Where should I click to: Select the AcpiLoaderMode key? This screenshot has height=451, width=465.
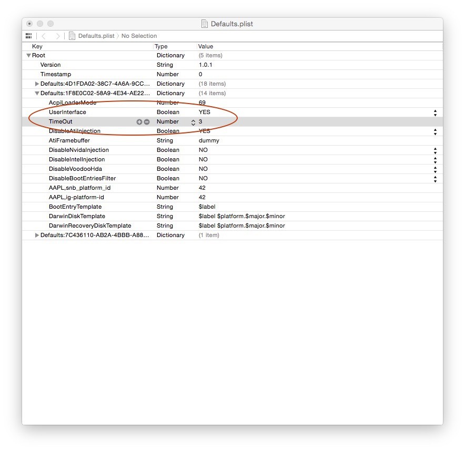73,103
